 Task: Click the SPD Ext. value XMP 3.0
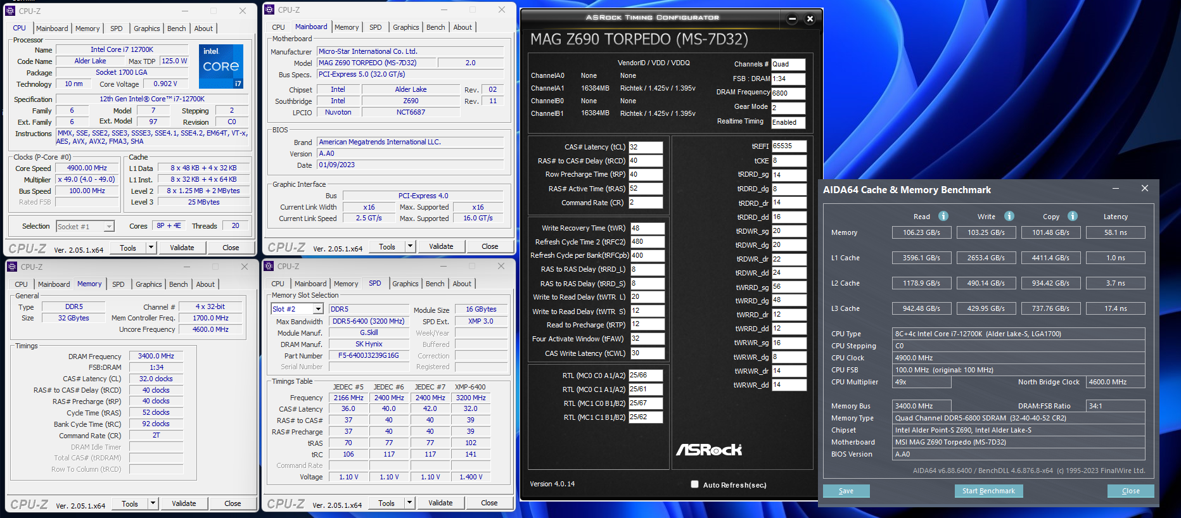click(x=481, y=321)
